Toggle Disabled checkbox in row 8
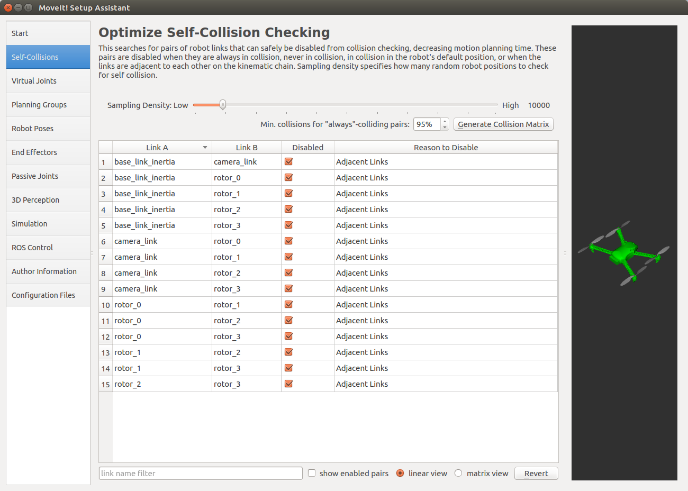This screenshot has height=491, width=688. coord(288,273)
